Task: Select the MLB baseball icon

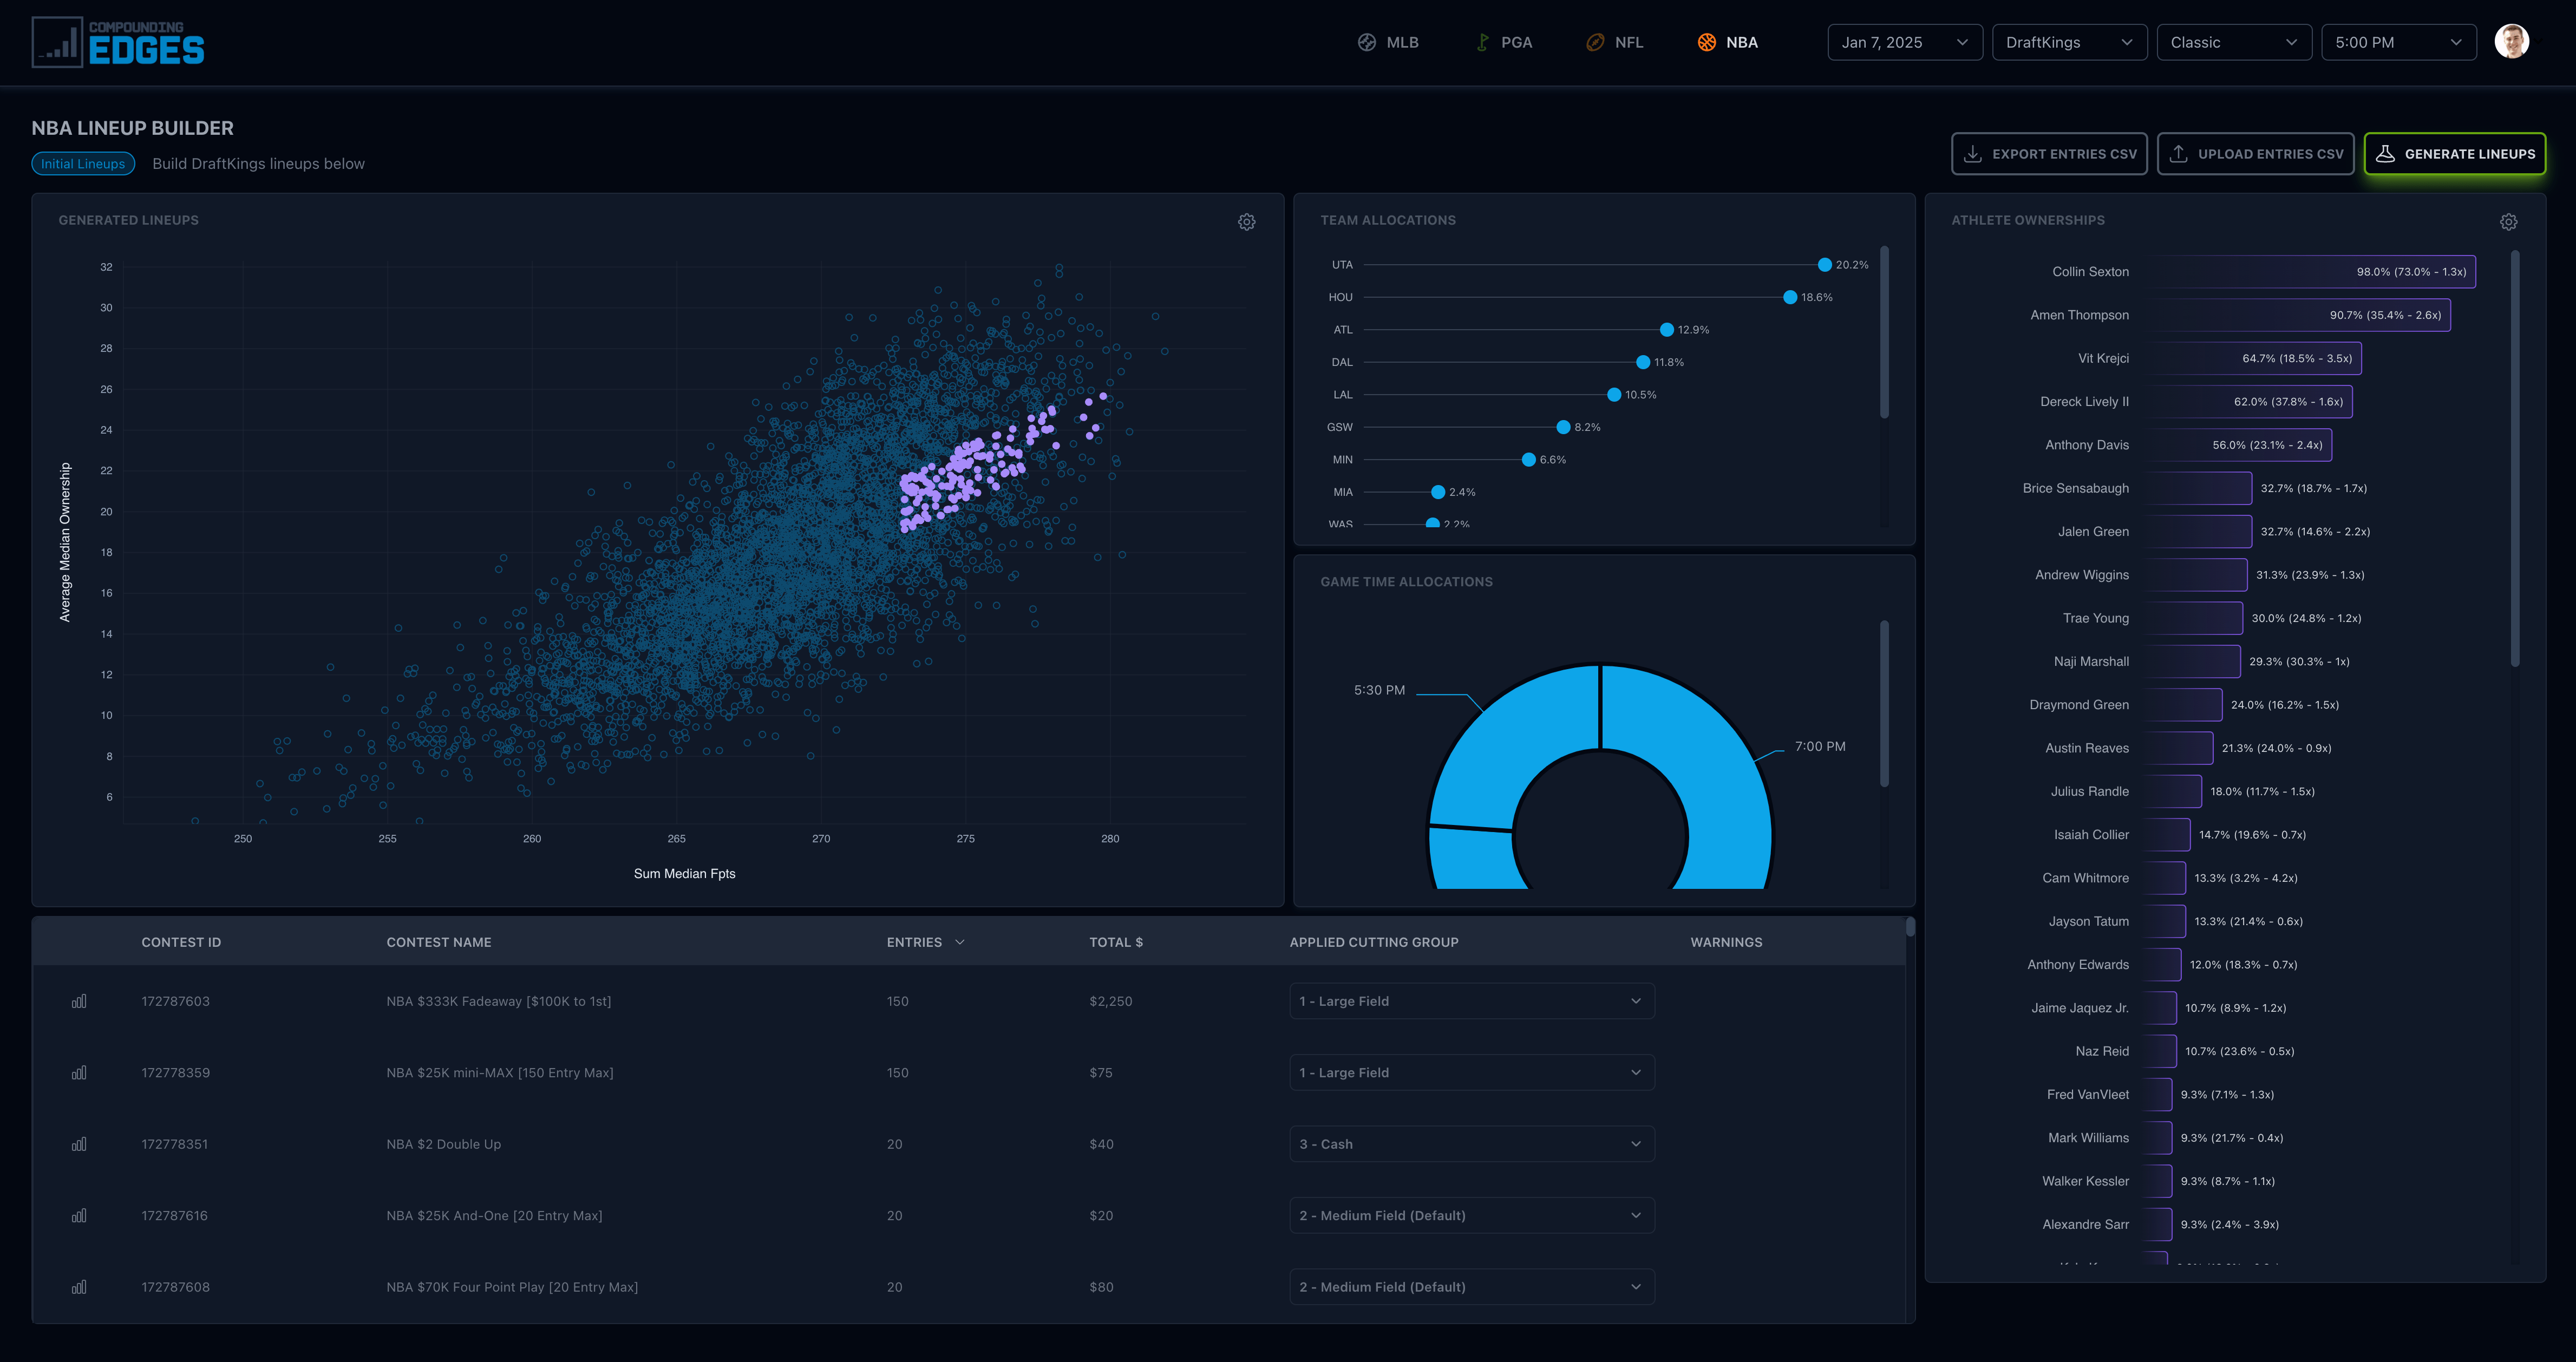Action: (x=1366, y=42)
